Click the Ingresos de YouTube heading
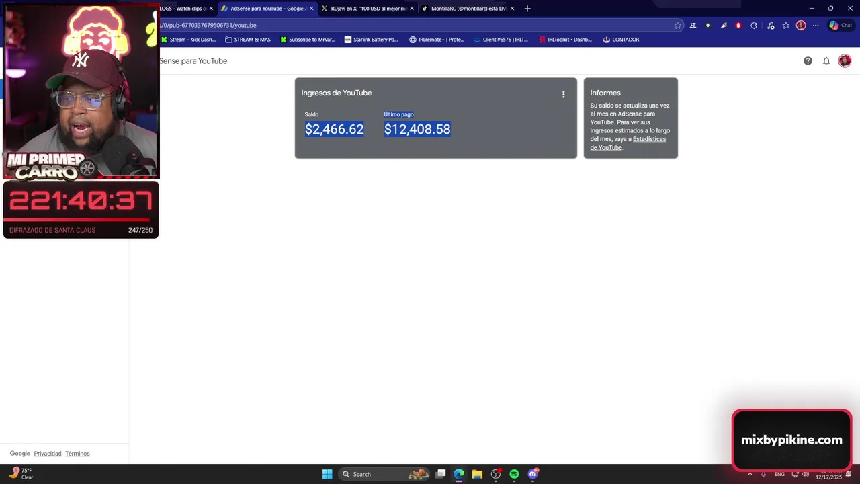The image size is (860, 484). click(x=337, y=93)
